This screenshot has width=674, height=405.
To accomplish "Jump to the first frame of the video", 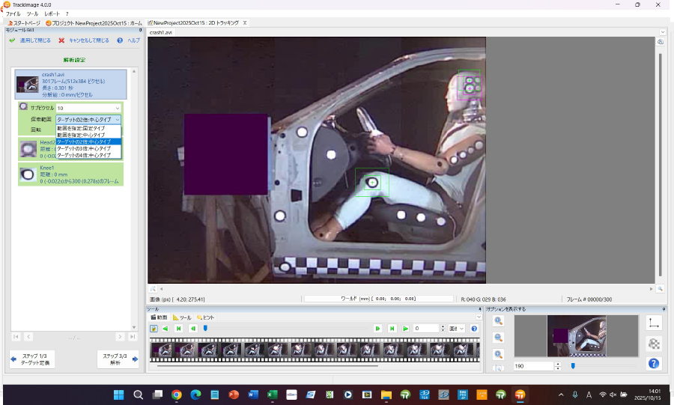I will (178, 329).
